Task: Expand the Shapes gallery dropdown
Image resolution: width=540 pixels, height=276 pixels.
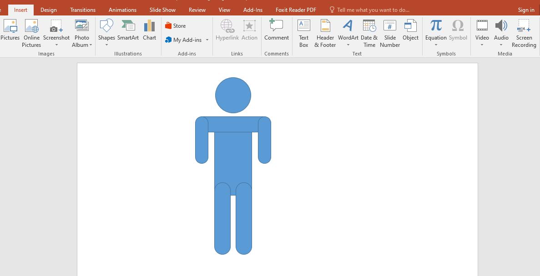Action: pyautogui.click(x=106, y=45)
